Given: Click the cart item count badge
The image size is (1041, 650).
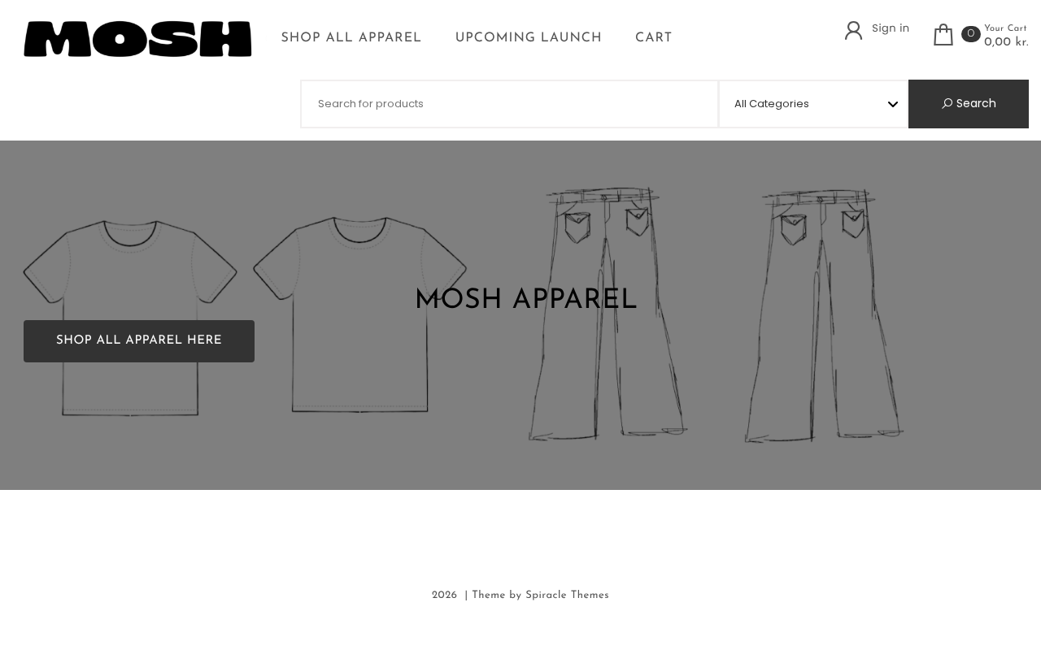Looking at the screenshot, I should pos(970,34).
